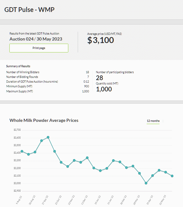Click the 27 Sep '22 x-axis date label
Viewport: 183px width, 207px height.
[x=45, y=200]
